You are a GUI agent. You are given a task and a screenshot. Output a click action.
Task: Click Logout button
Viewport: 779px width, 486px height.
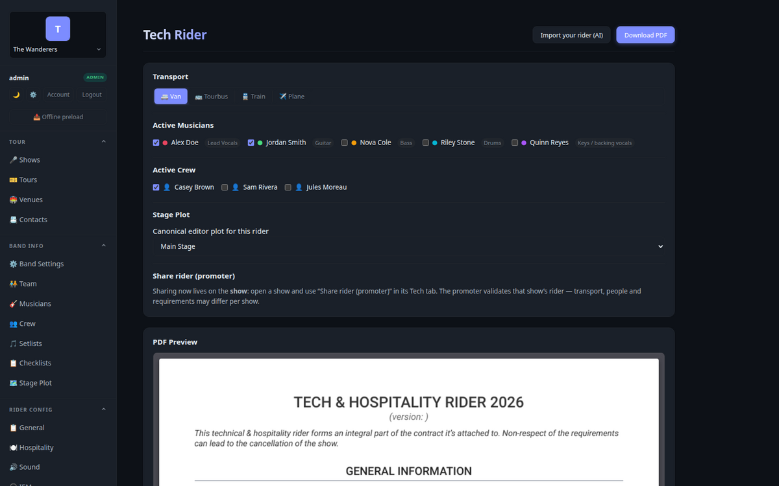tap(92, 95)
